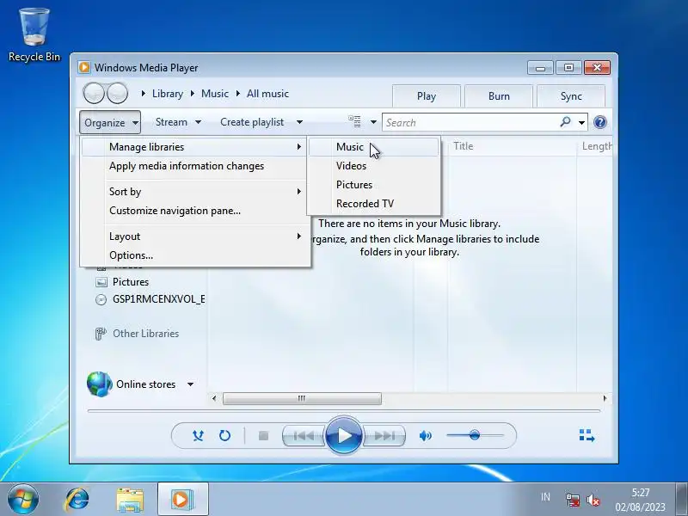Click the muted volume tray icon

point(593,500)
